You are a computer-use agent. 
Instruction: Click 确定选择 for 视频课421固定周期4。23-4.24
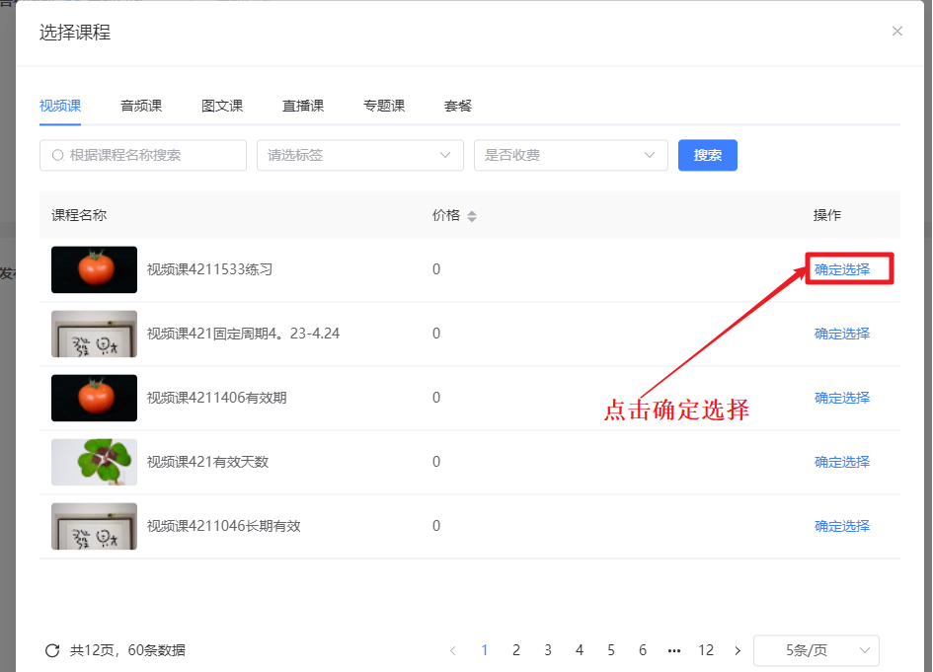click(842, 334)
